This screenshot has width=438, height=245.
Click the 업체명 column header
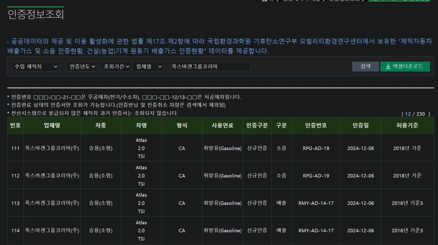pyautogui.click(x=52, y=126)
